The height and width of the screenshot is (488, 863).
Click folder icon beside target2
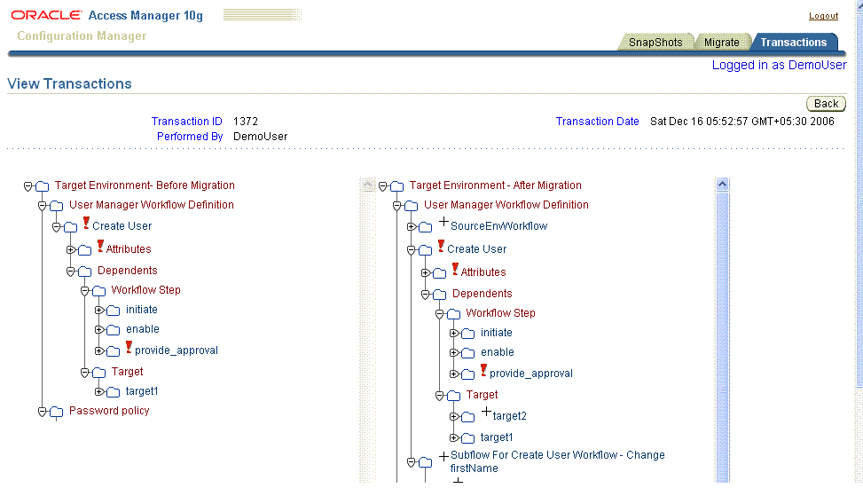click(468, 417)
